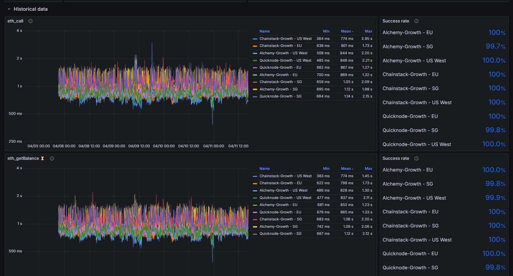The width and height of the screenshot is (513, 276).
Task: Toggle Quicknode-Growth - US West series in eth_call
Action: coord(285,60)
